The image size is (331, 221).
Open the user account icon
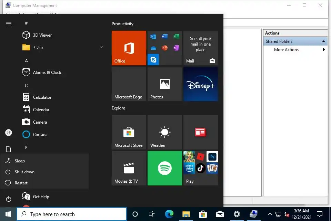(9, 133)
